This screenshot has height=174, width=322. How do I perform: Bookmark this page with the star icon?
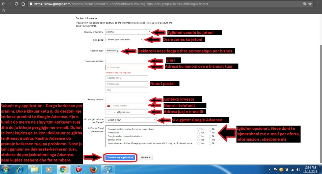310,4
